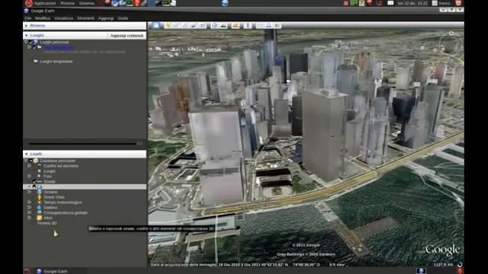Open the Visualizza menu

point(63,18)
